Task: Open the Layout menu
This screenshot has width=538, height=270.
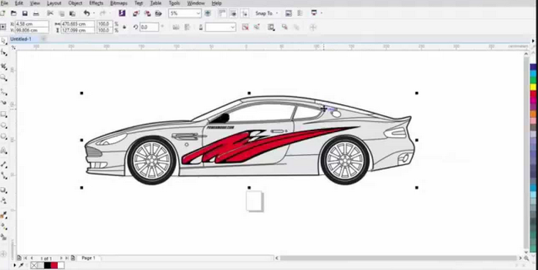Action: (x=54, y=3)
